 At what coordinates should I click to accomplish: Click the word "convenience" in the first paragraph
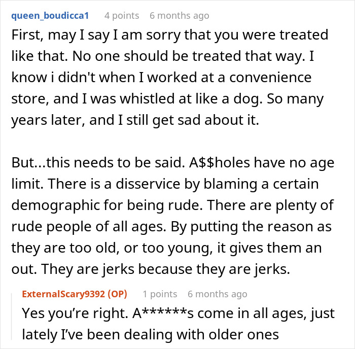[270, 78]
